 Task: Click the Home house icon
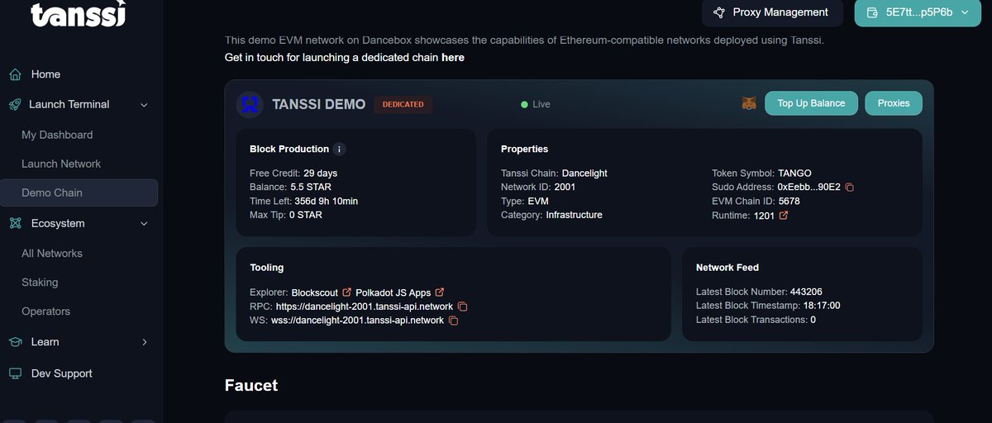click(15, 74)
